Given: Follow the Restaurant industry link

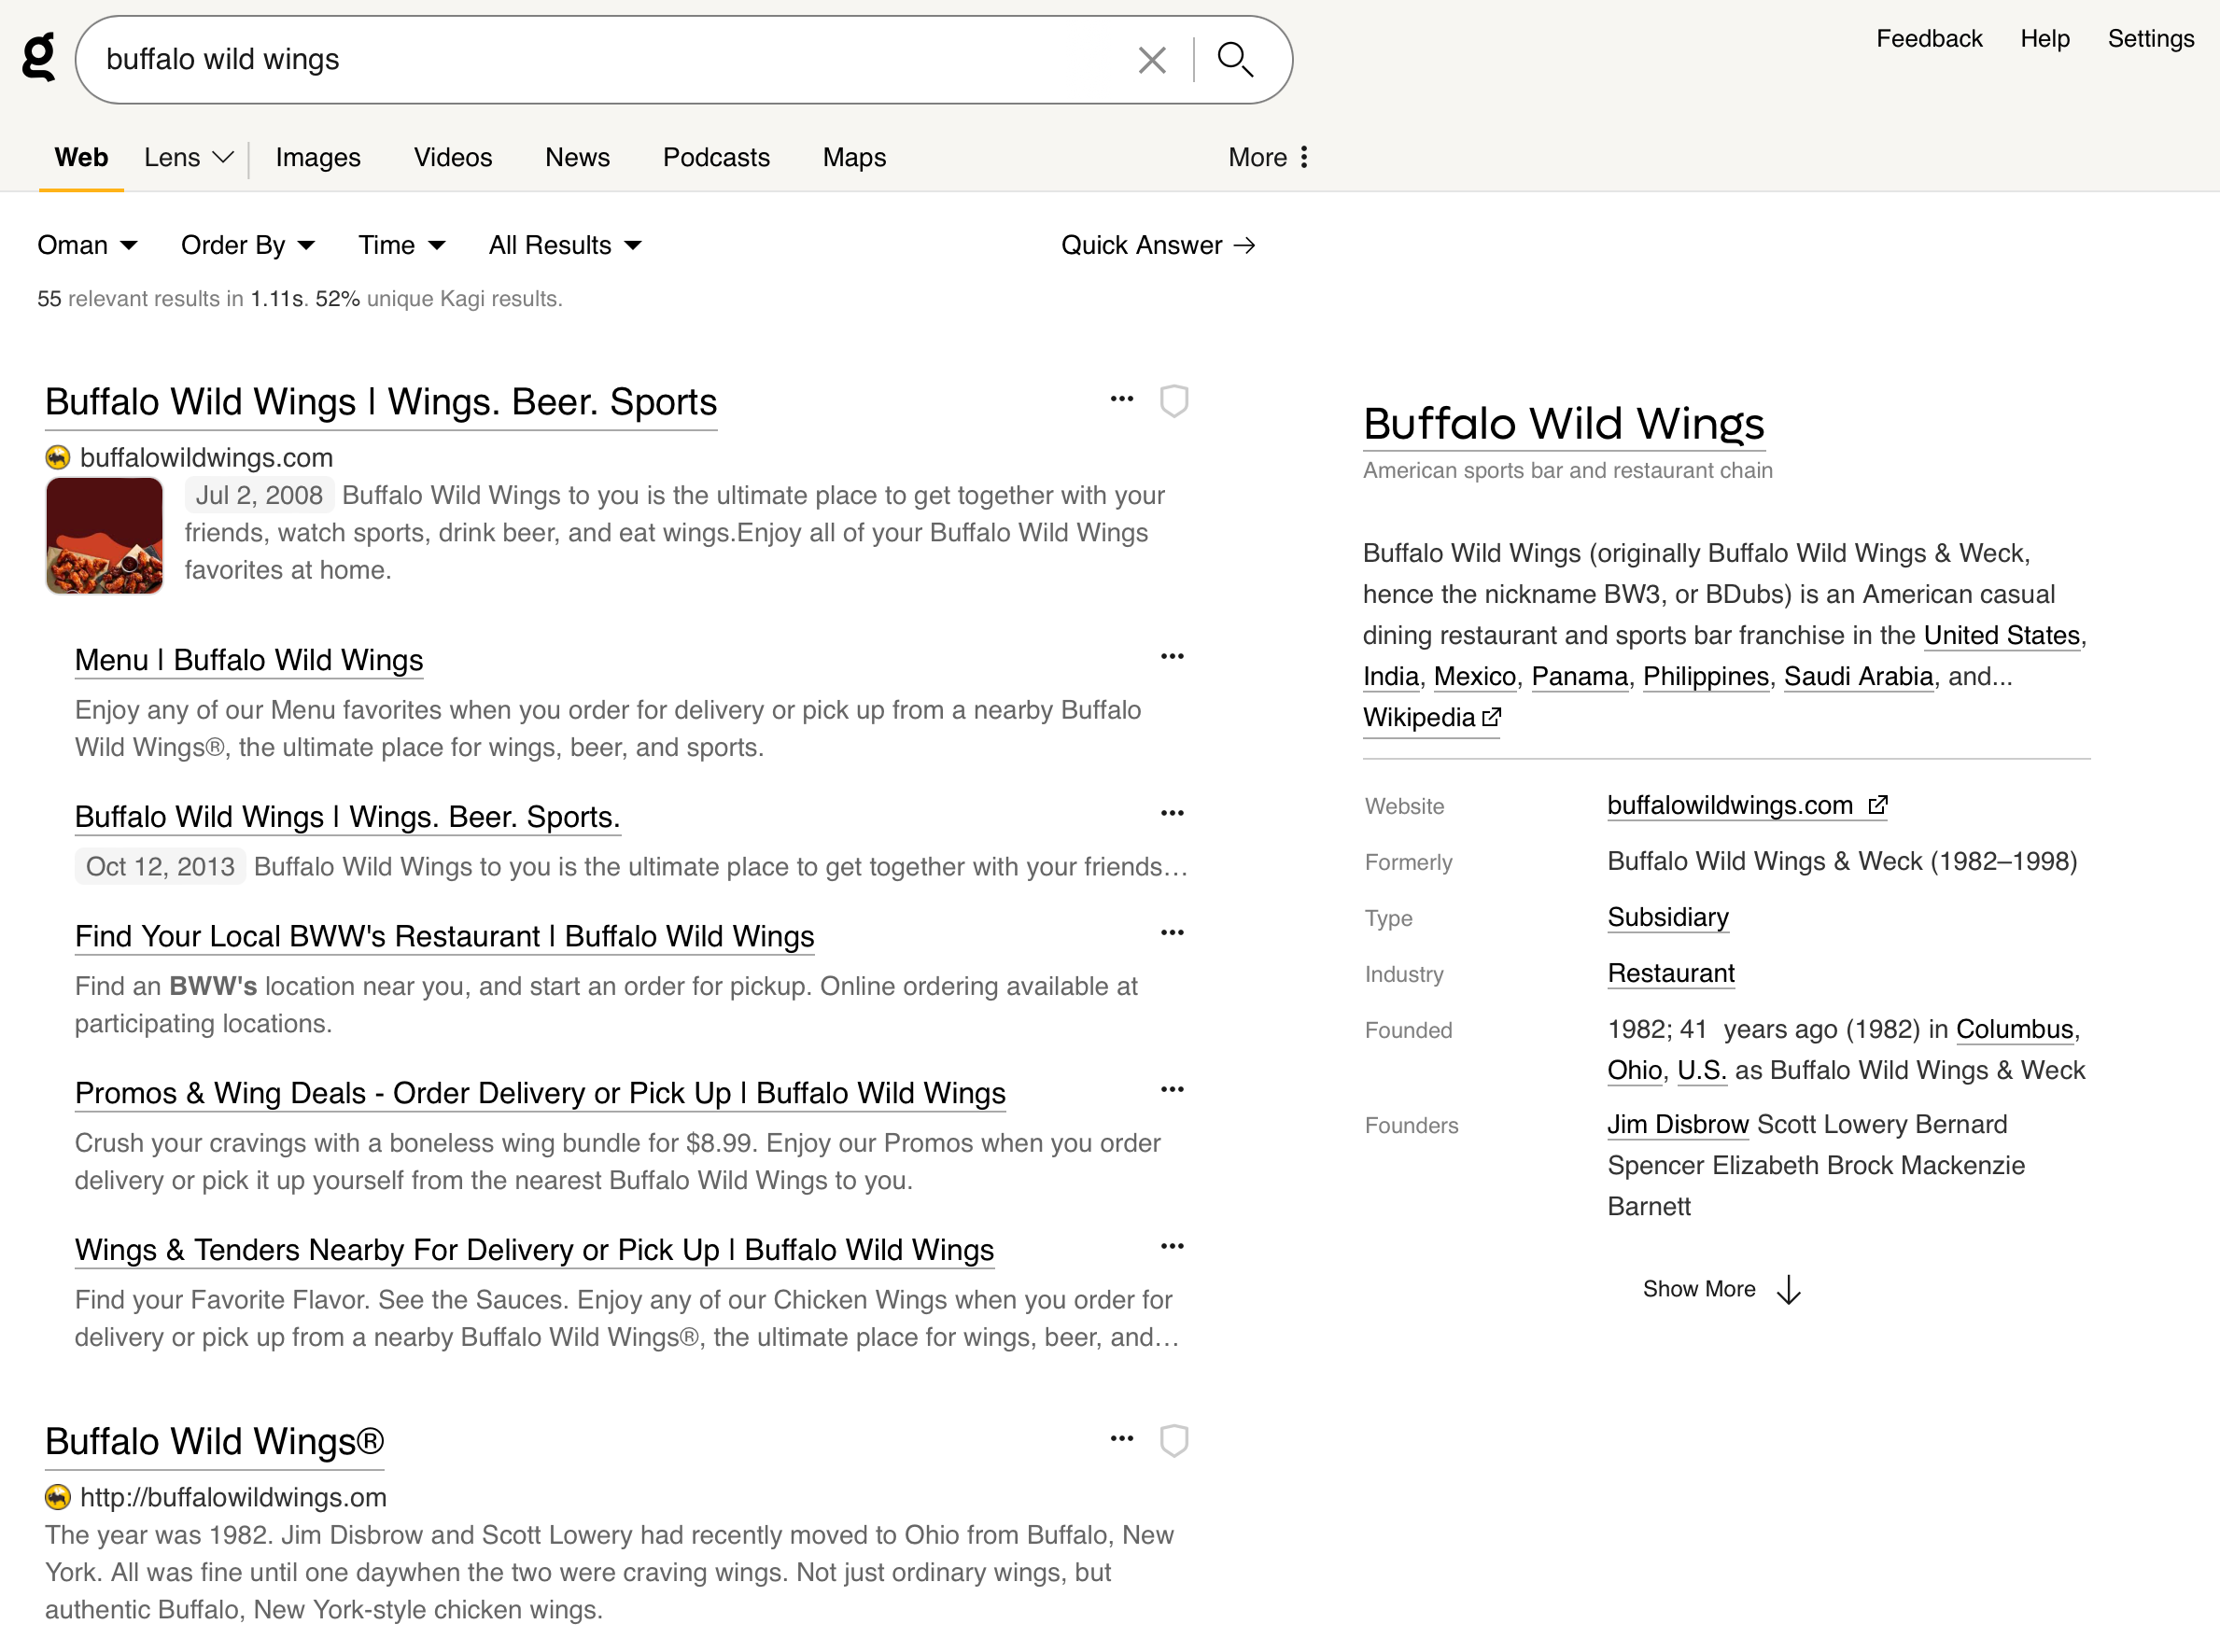Looking at the screenshot, I should 1671,974.
